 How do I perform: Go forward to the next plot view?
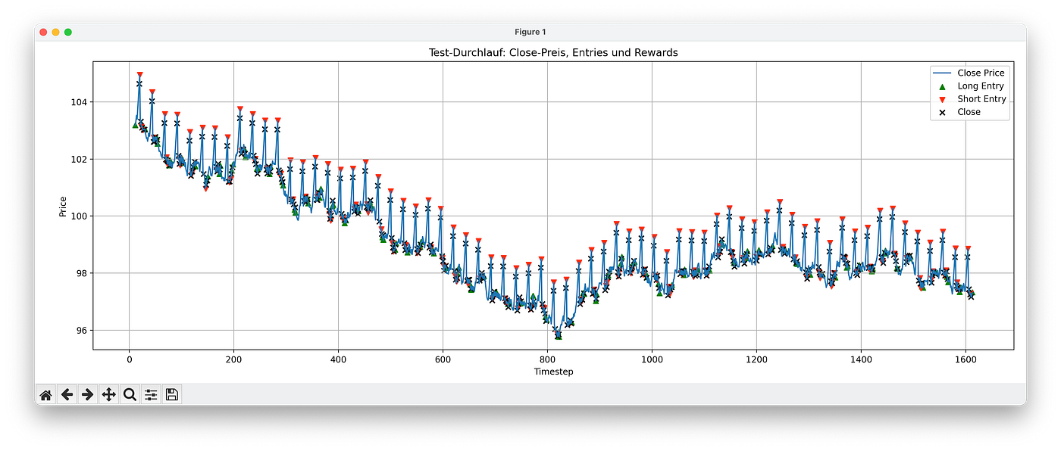pos(87,394)
